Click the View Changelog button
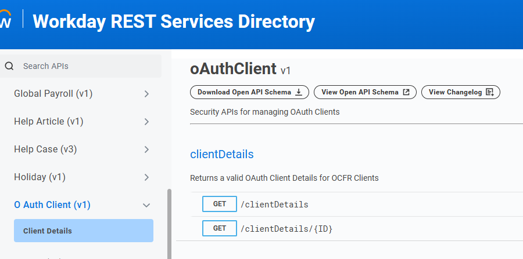Screen dimensions: 523x259 pos(461,92)
